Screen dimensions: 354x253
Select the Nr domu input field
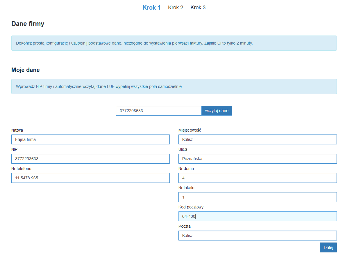258,178
